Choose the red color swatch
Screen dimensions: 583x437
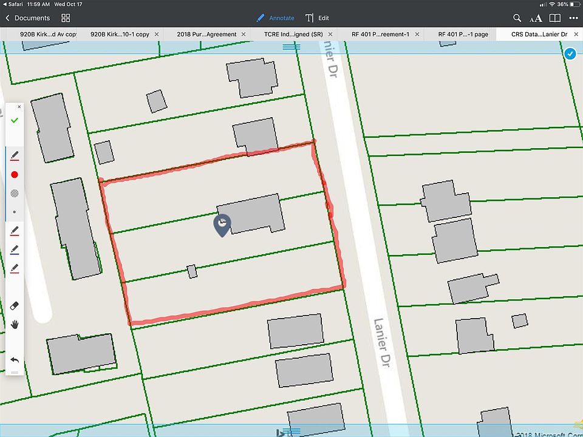(x=15, y=175)
